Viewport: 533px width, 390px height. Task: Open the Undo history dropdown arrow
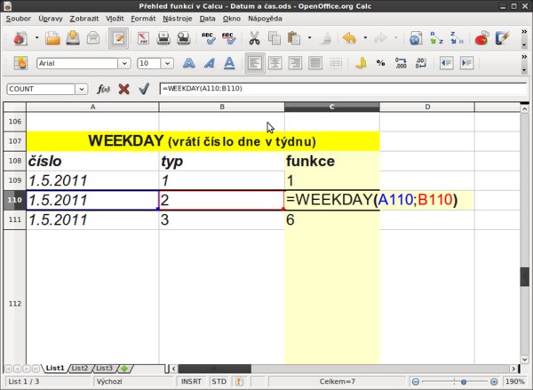coord(365,37)
